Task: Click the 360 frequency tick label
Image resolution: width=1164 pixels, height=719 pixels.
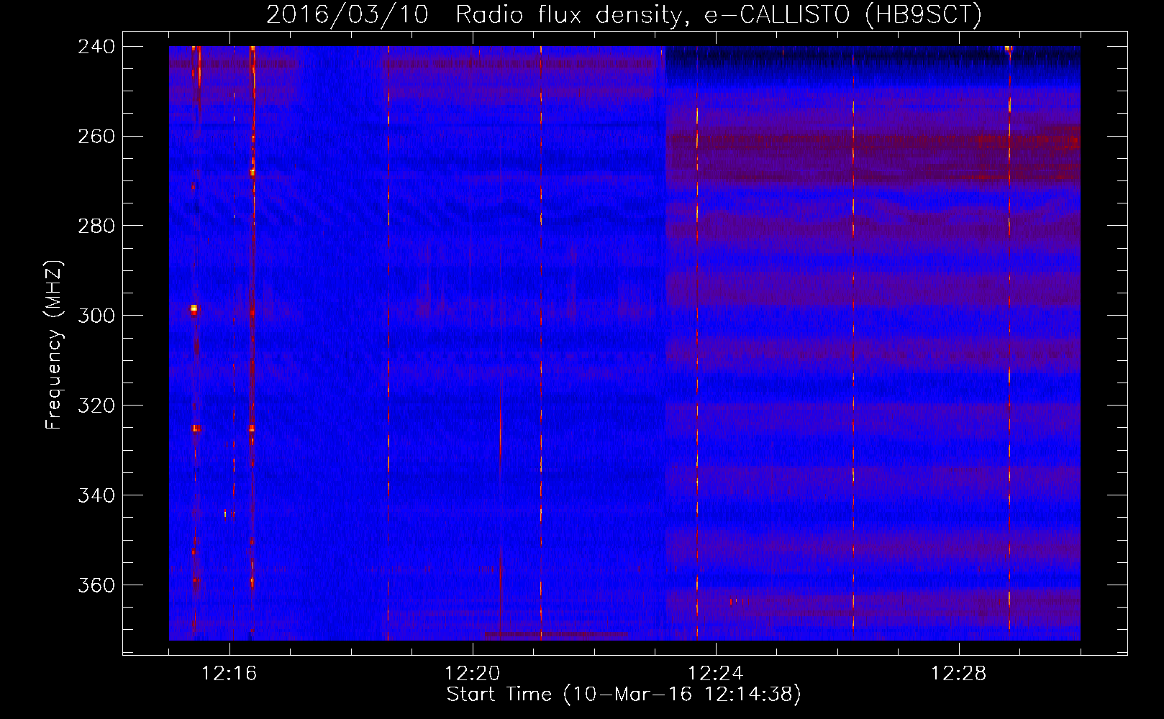Action: (x=96, y=586)
